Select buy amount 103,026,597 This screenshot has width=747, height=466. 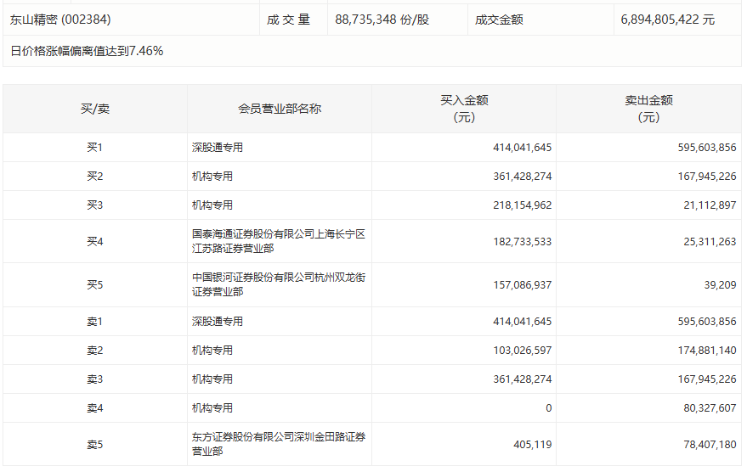pyautogui.click(x=522, y=351)
